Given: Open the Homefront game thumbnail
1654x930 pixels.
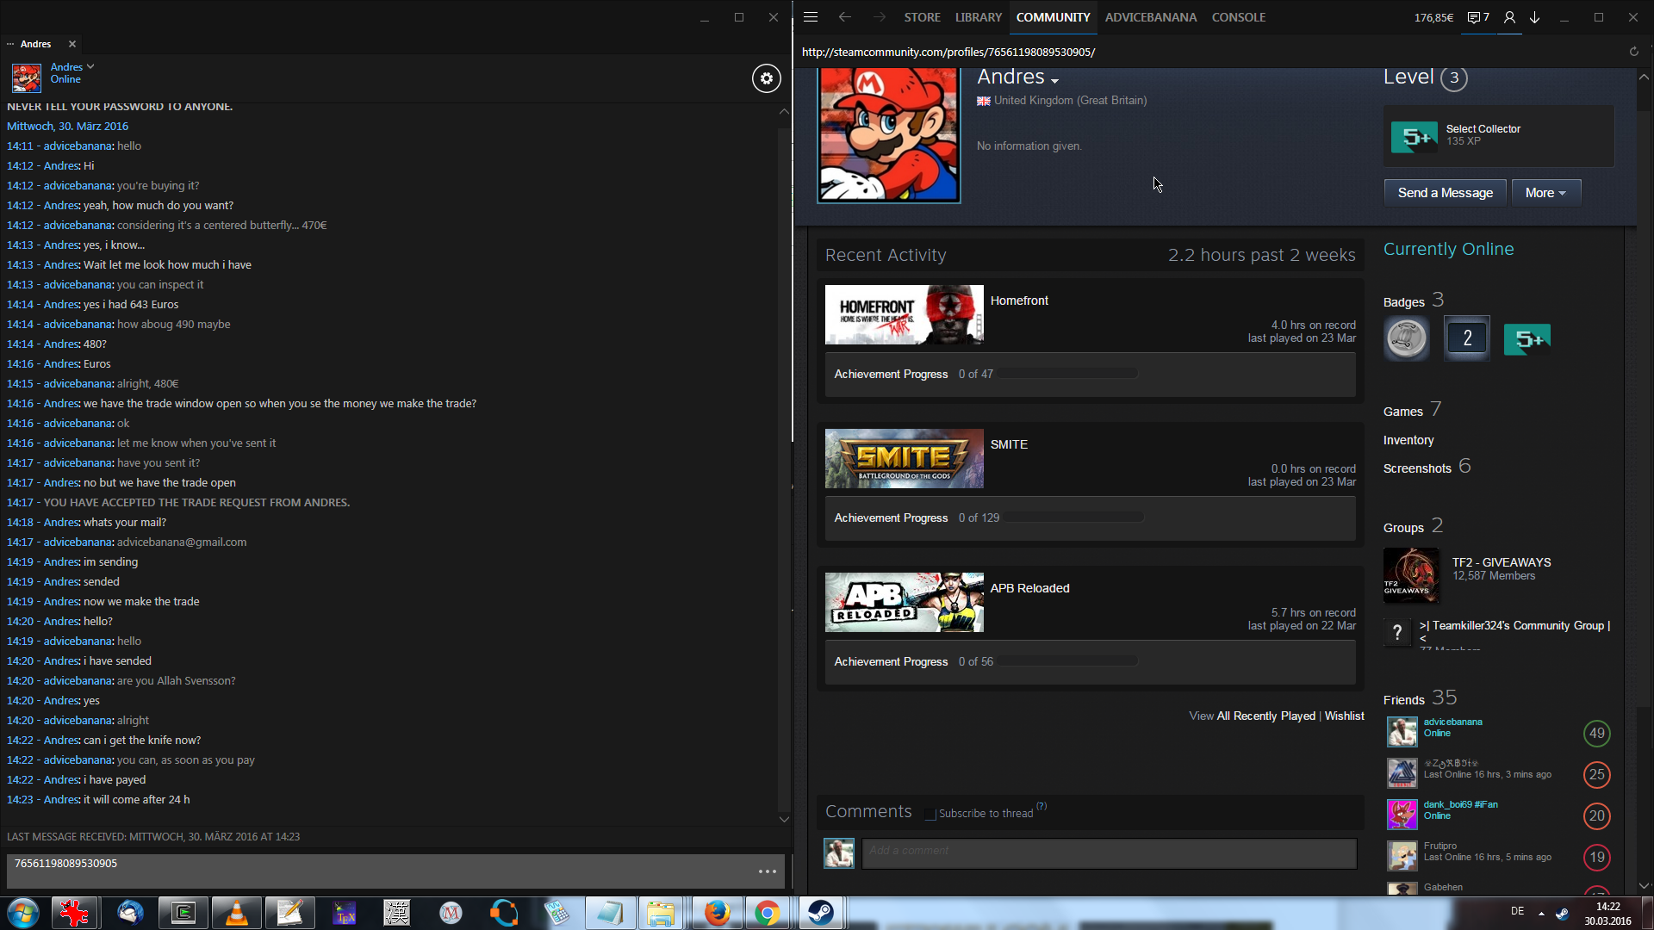Looking at the screenshot, I should tap(904, 314).
